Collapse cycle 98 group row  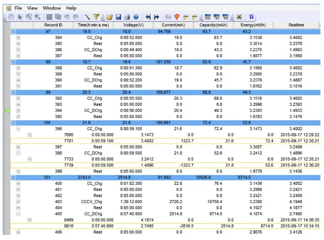(14, 62)
